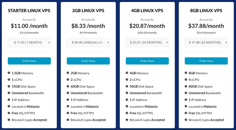Order the 4GB Linux VPS plan
236x130 pixels.
pyautogui.click(x=147, y=61)
